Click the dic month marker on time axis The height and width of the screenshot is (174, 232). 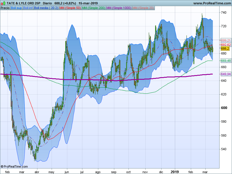161,172
